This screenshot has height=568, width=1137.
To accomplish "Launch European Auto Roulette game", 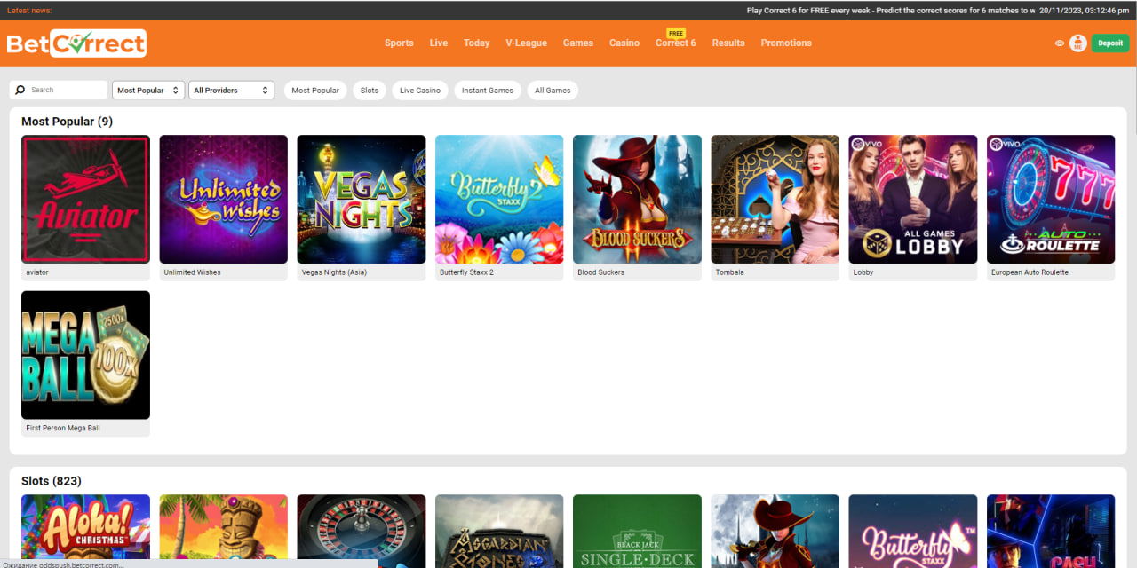I will click(x=1050, y=199).
